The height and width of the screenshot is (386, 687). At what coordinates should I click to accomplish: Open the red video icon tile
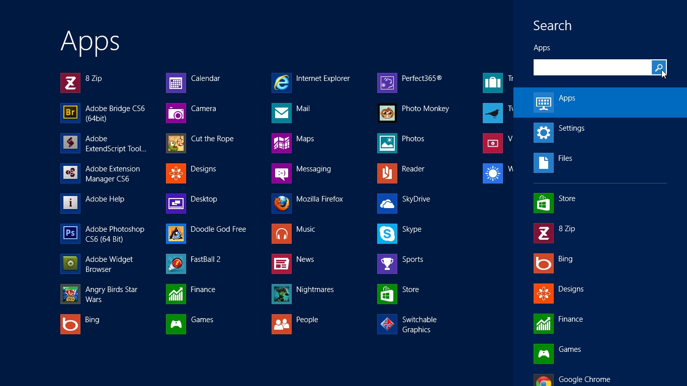pyautogui.click(x=493, y=143)
